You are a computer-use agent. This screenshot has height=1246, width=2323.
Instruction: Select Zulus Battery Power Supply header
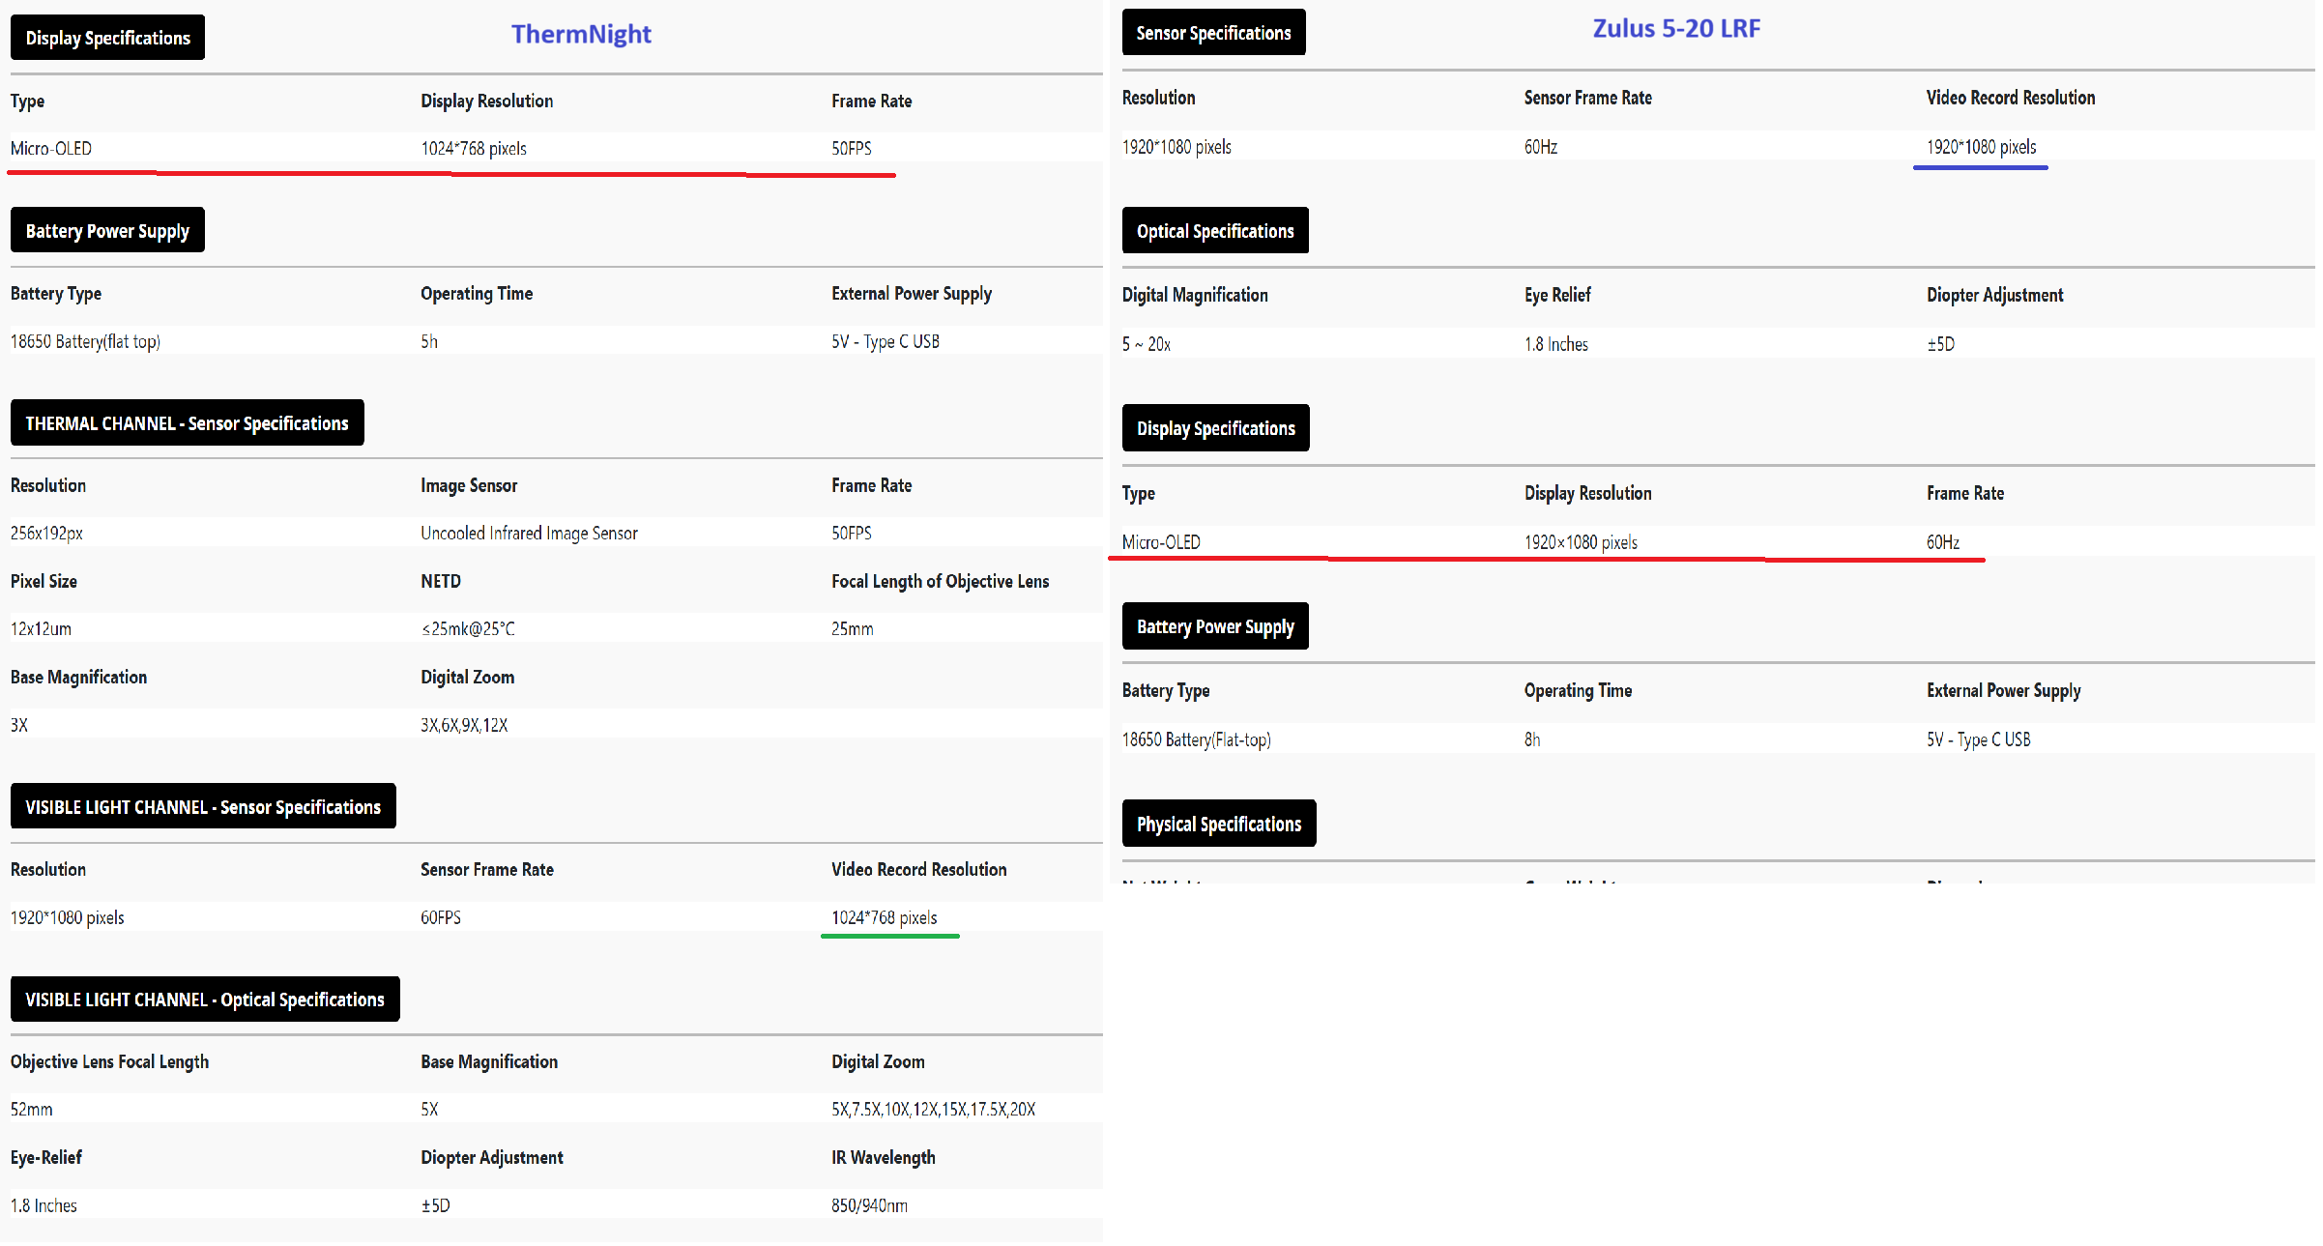coord(1215,625)
